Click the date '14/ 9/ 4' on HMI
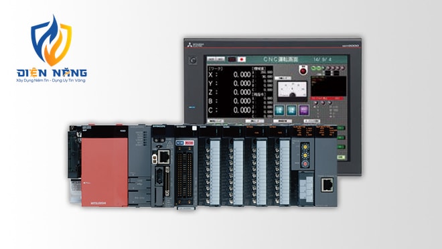Screen dimensions: 442x249 322,60
